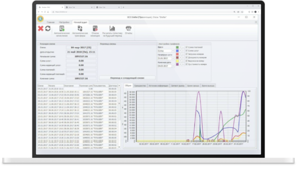Click the ribbon options icon at far right
297x186 pixels.
tap(256, 22)
